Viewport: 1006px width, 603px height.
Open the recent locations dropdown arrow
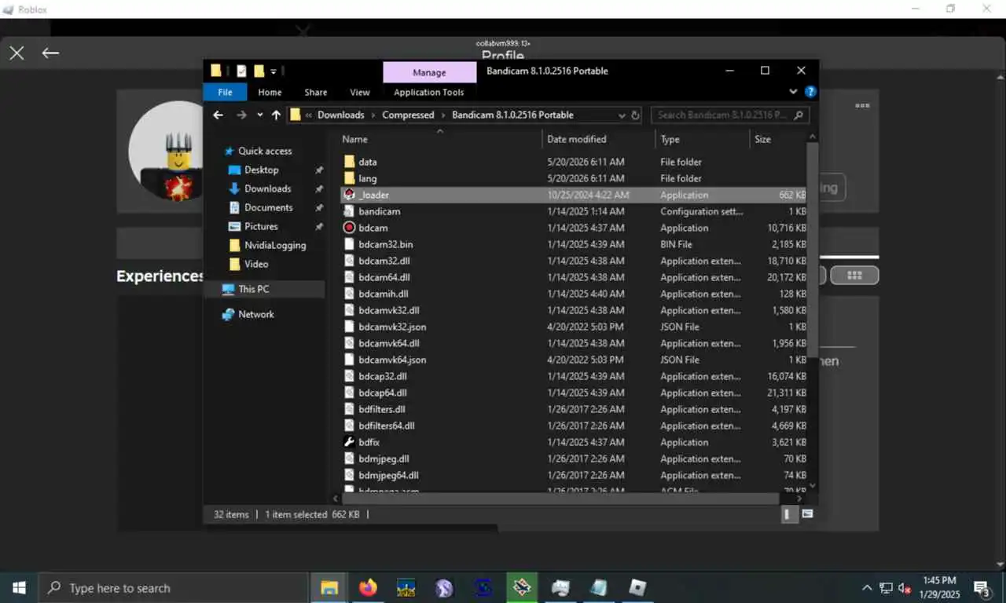pos(260,115)
